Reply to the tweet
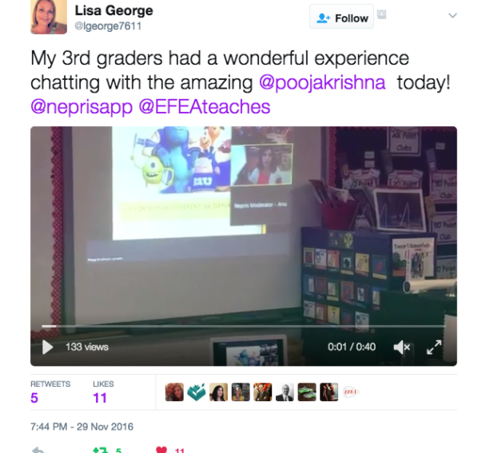This screenshot has height=453, width=486. 38,450
